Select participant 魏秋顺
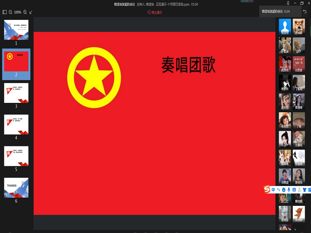 [x=299, y=198]
